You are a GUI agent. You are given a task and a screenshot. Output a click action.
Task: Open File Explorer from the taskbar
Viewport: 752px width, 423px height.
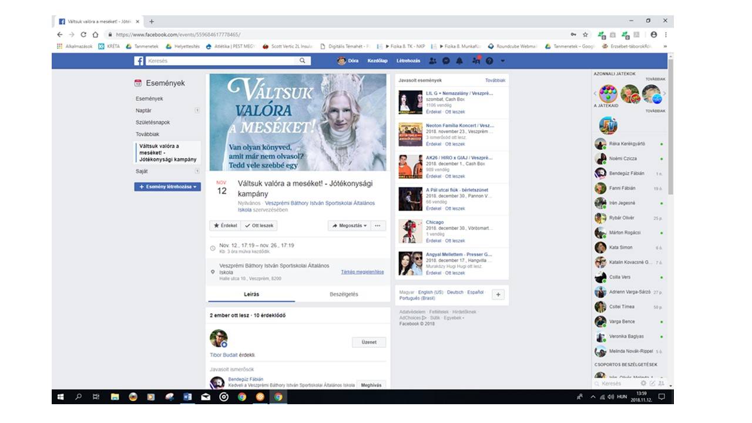click(x=115, y=397)
